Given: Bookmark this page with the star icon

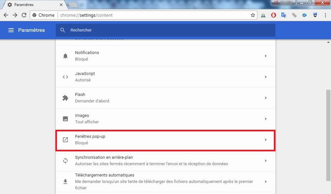Looking at the screenshot, I should (x=253, y=15).
